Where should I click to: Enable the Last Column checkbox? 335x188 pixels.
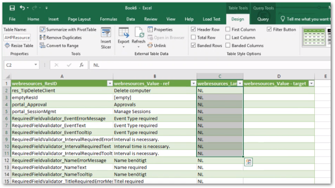[228, 37]
